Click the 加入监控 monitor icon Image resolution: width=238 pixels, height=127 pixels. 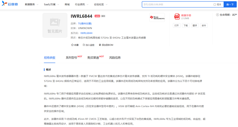click(x=84, y=45)
